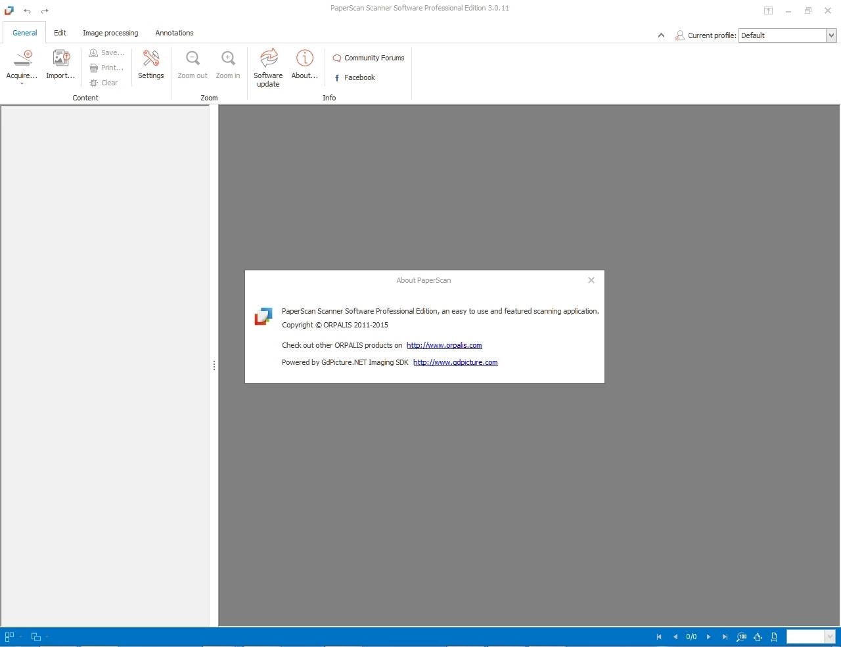Click the window layout icon in status bar
Screen dimensions: 841x647
36,637
